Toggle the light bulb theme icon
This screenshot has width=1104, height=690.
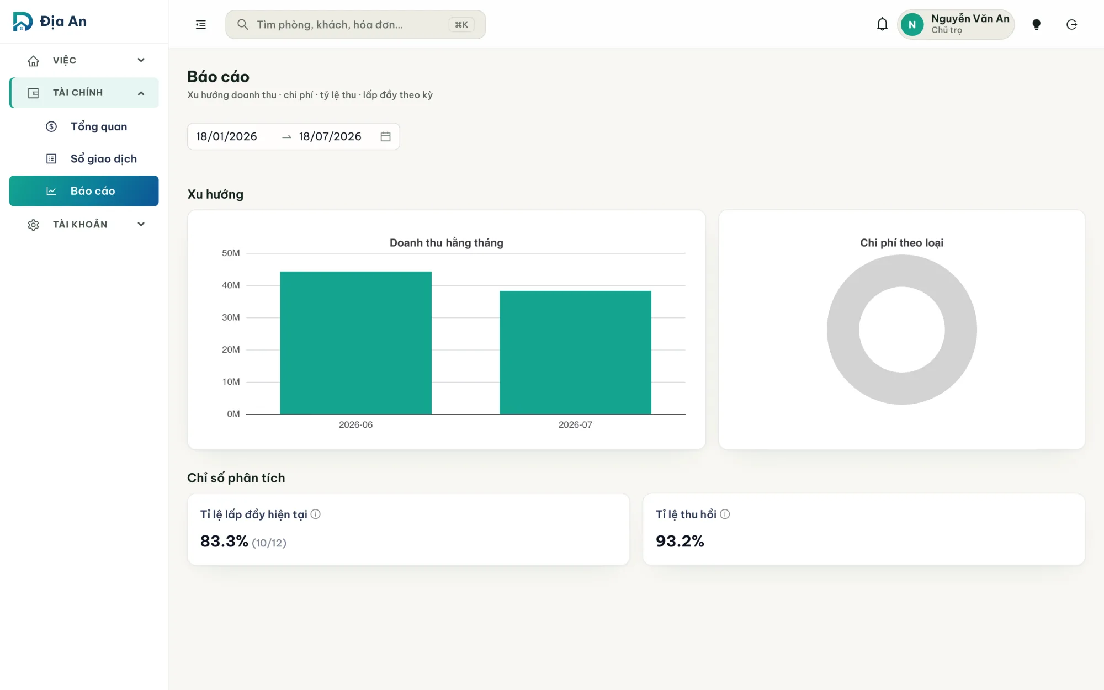[x=1036, y=24]
